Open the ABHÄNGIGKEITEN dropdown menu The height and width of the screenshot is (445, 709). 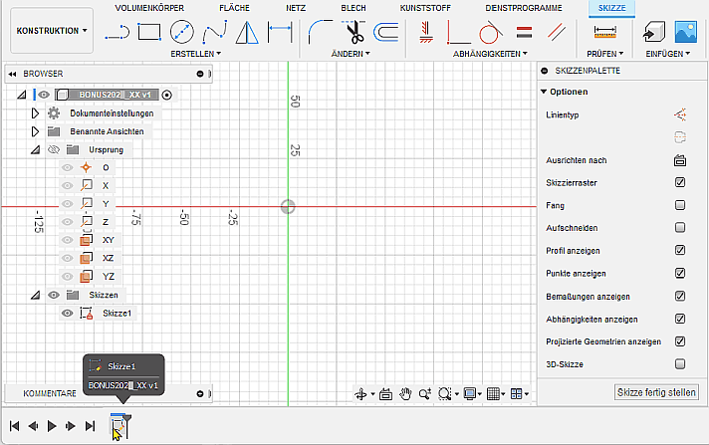485,53
